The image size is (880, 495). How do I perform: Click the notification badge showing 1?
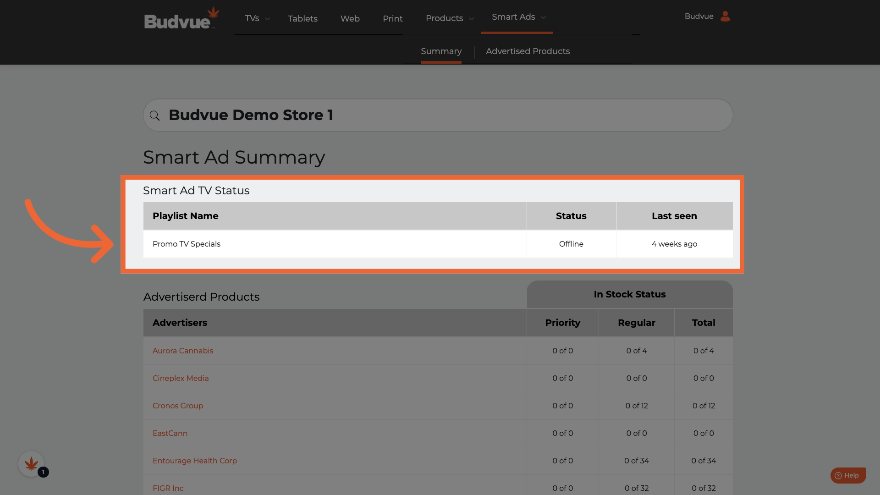43,472
